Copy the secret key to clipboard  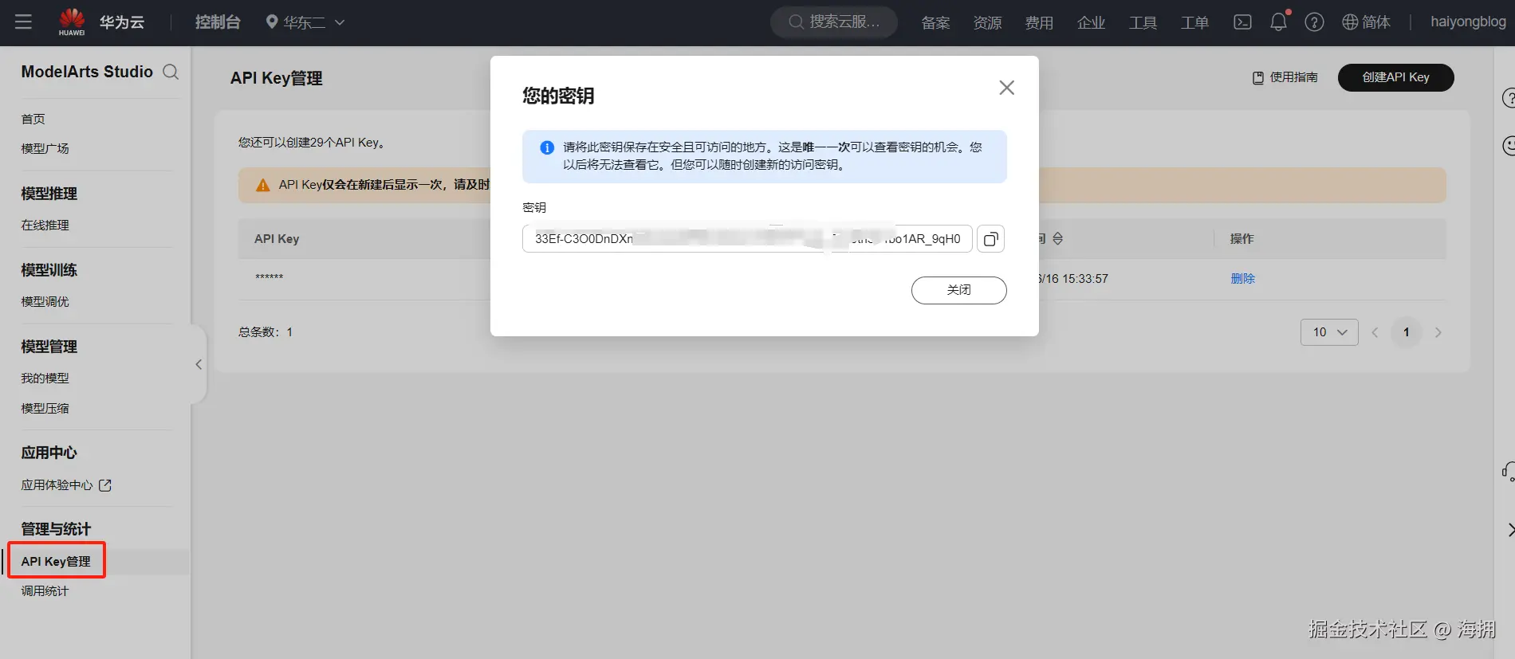pos(990,239)
